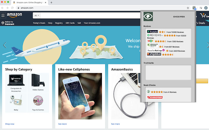
Task: Click the Chrome profile avatar
Action: click(206, 8)
